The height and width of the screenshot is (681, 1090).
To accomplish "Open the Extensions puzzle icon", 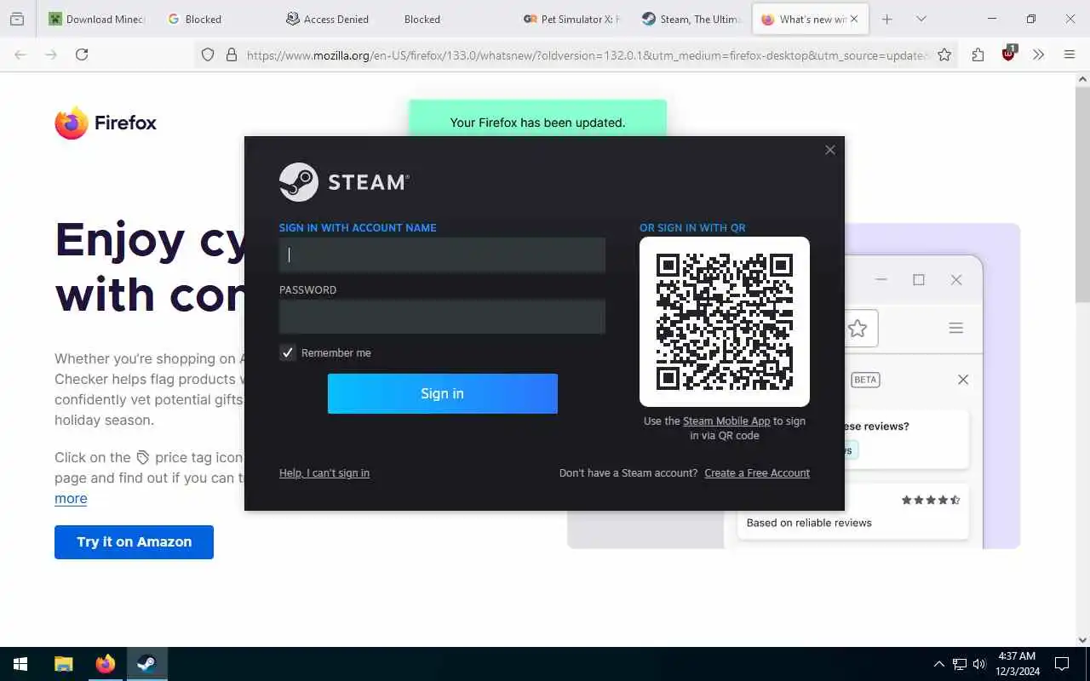I will tap(978, 54).
